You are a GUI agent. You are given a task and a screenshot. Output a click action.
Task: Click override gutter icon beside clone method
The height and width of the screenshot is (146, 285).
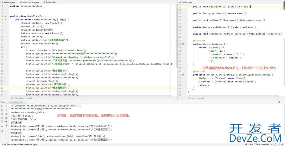tap(183, 75)
